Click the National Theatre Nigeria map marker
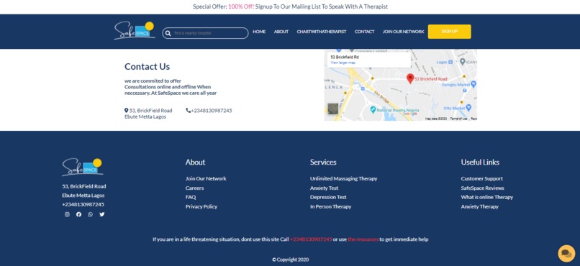This screenshot has height=266, width=580. point(373,110)
